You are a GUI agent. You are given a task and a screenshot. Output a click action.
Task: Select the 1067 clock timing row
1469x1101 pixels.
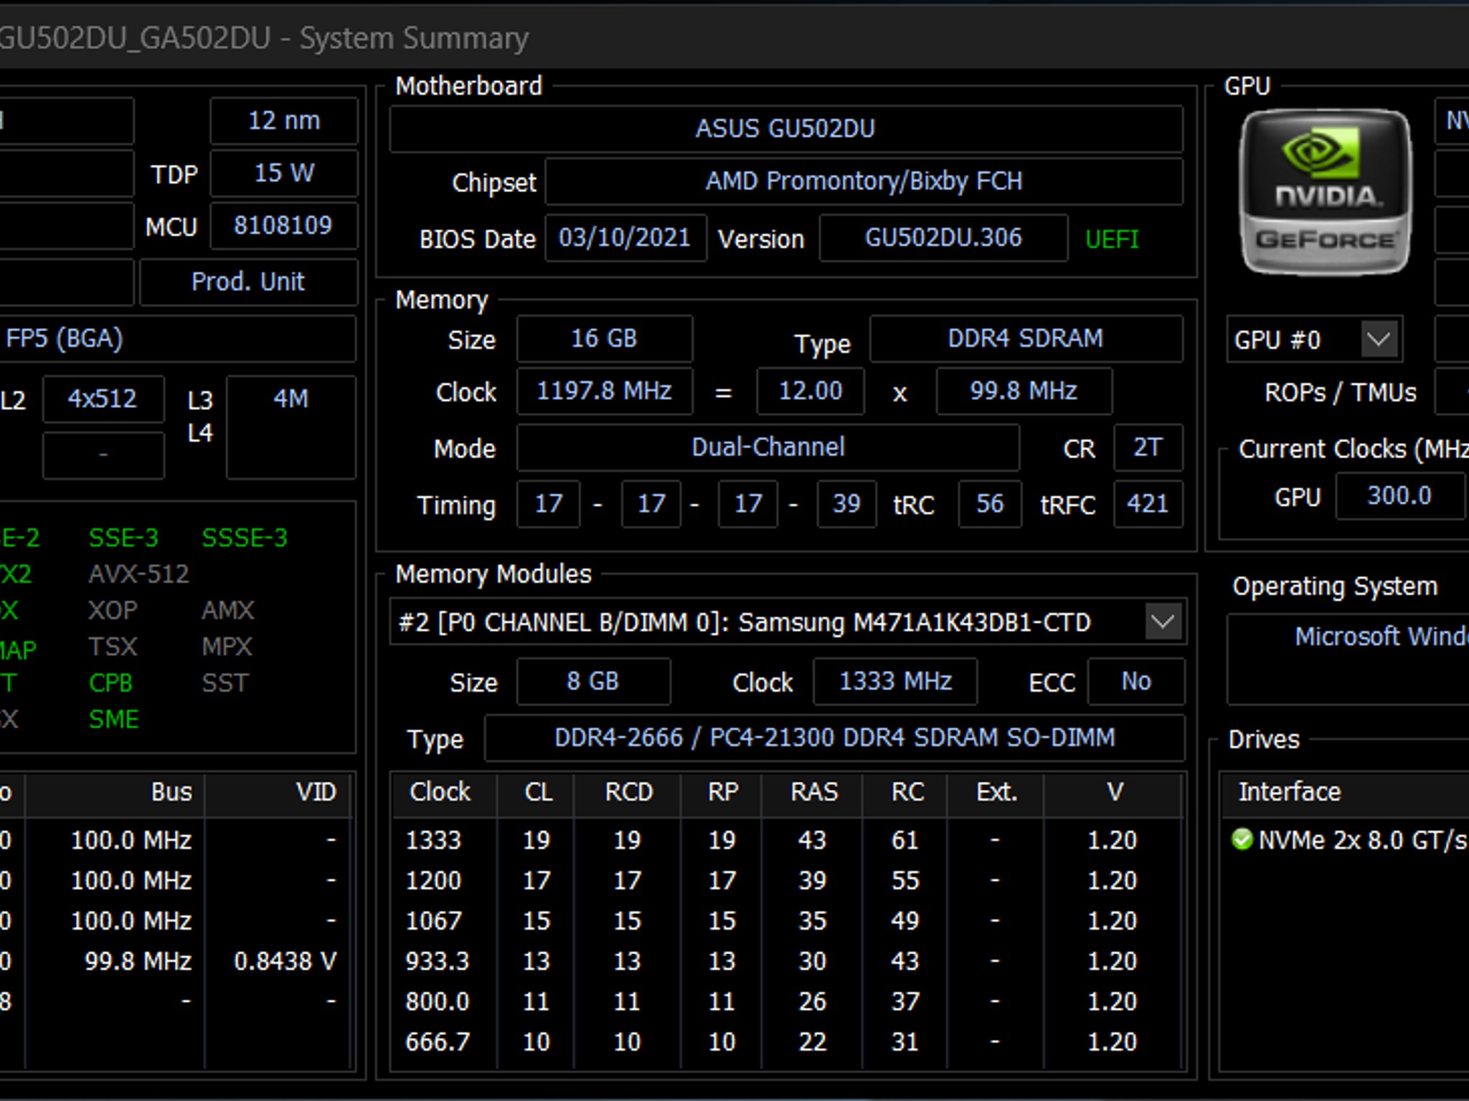[788, 920]
